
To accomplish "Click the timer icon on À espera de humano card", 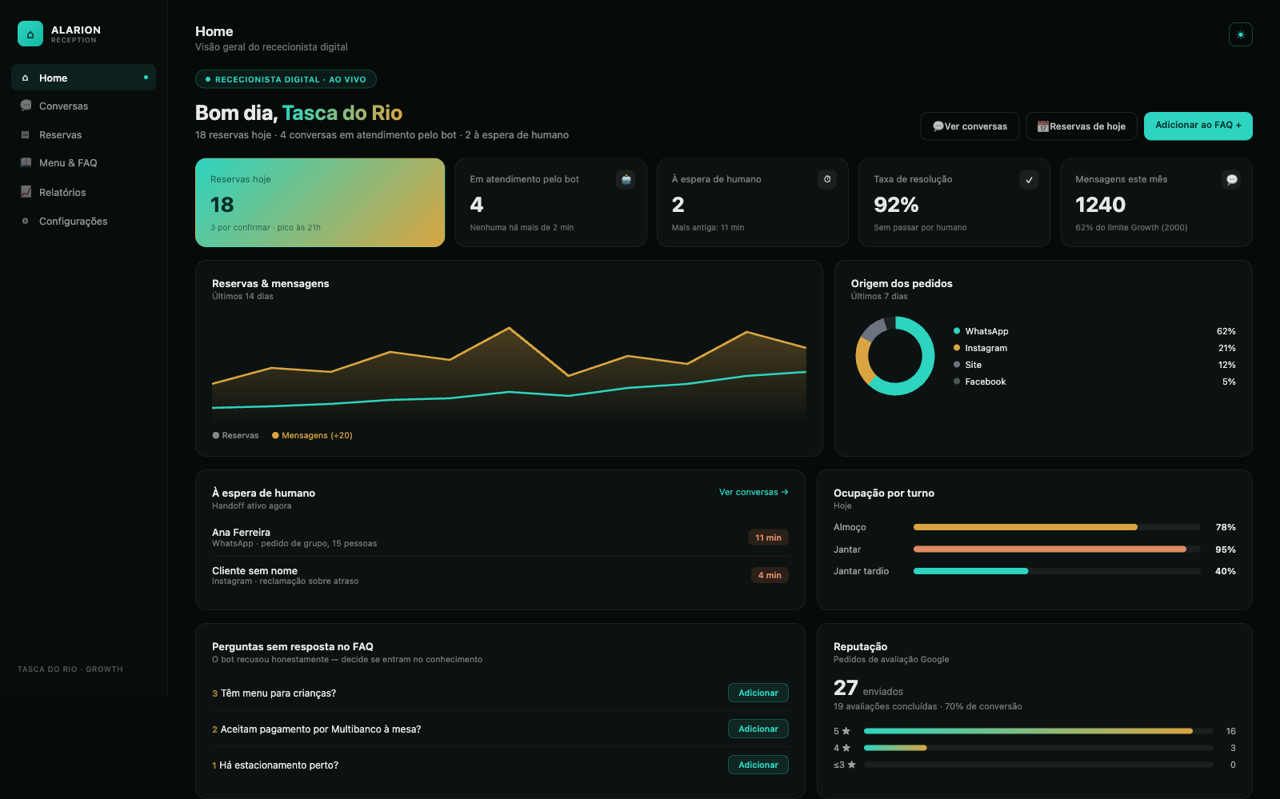I will [x=827, y=180].
